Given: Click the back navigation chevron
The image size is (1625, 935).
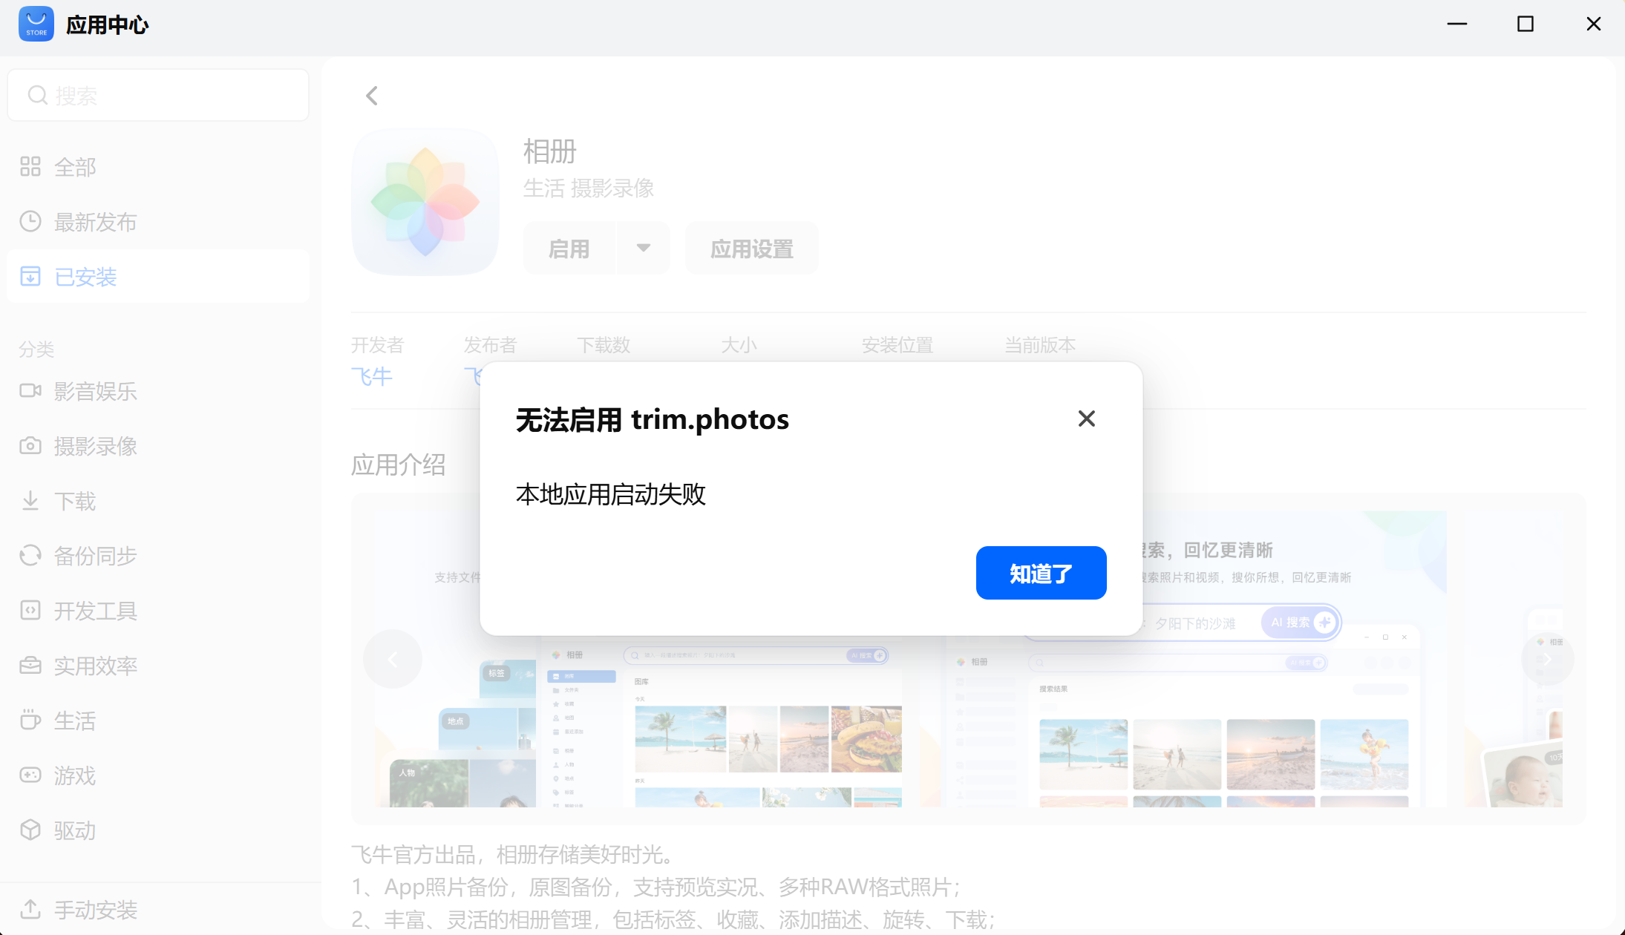Looking at the screenshot, I should 371,95.
